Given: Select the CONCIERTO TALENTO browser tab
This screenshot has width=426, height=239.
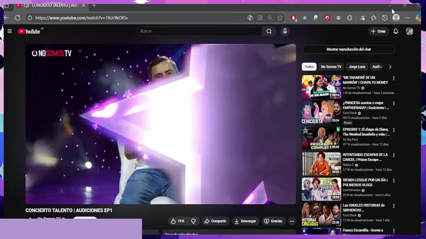Looking at the screenshot, I should pos(50,5).
